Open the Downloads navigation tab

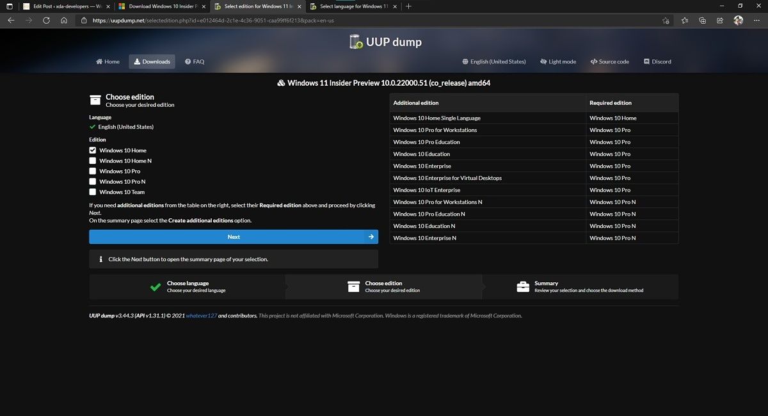(x=152, y=61)
